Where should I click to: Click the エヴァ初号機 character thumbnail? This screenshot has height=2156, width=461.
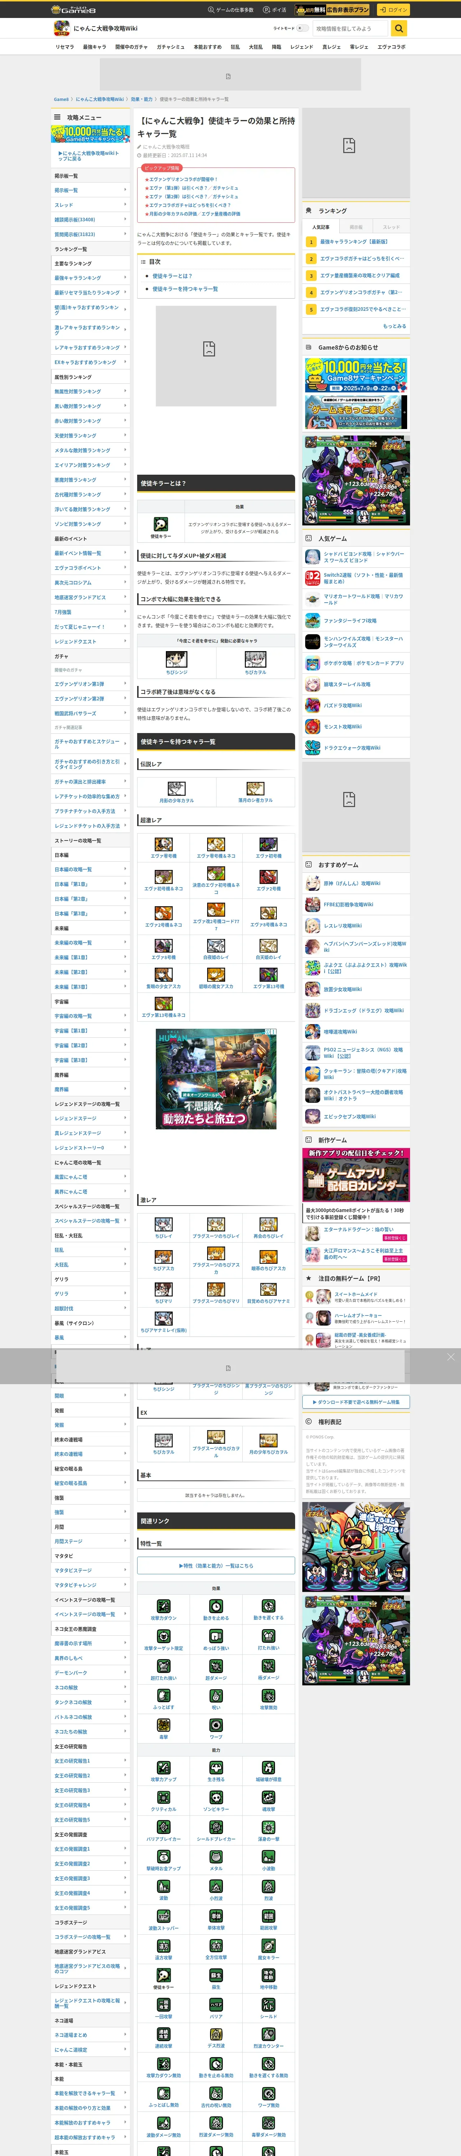(269, 844)
